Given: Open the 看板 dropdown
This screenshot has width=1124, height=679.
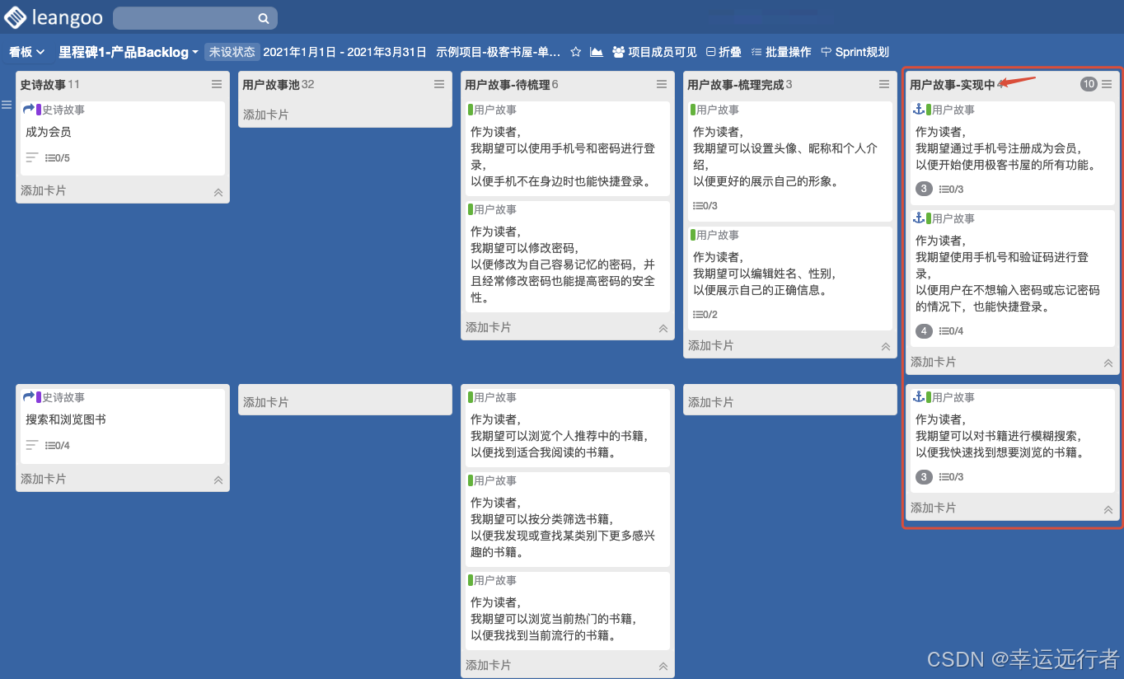Looking at the screenshot, I should point(27,52).
